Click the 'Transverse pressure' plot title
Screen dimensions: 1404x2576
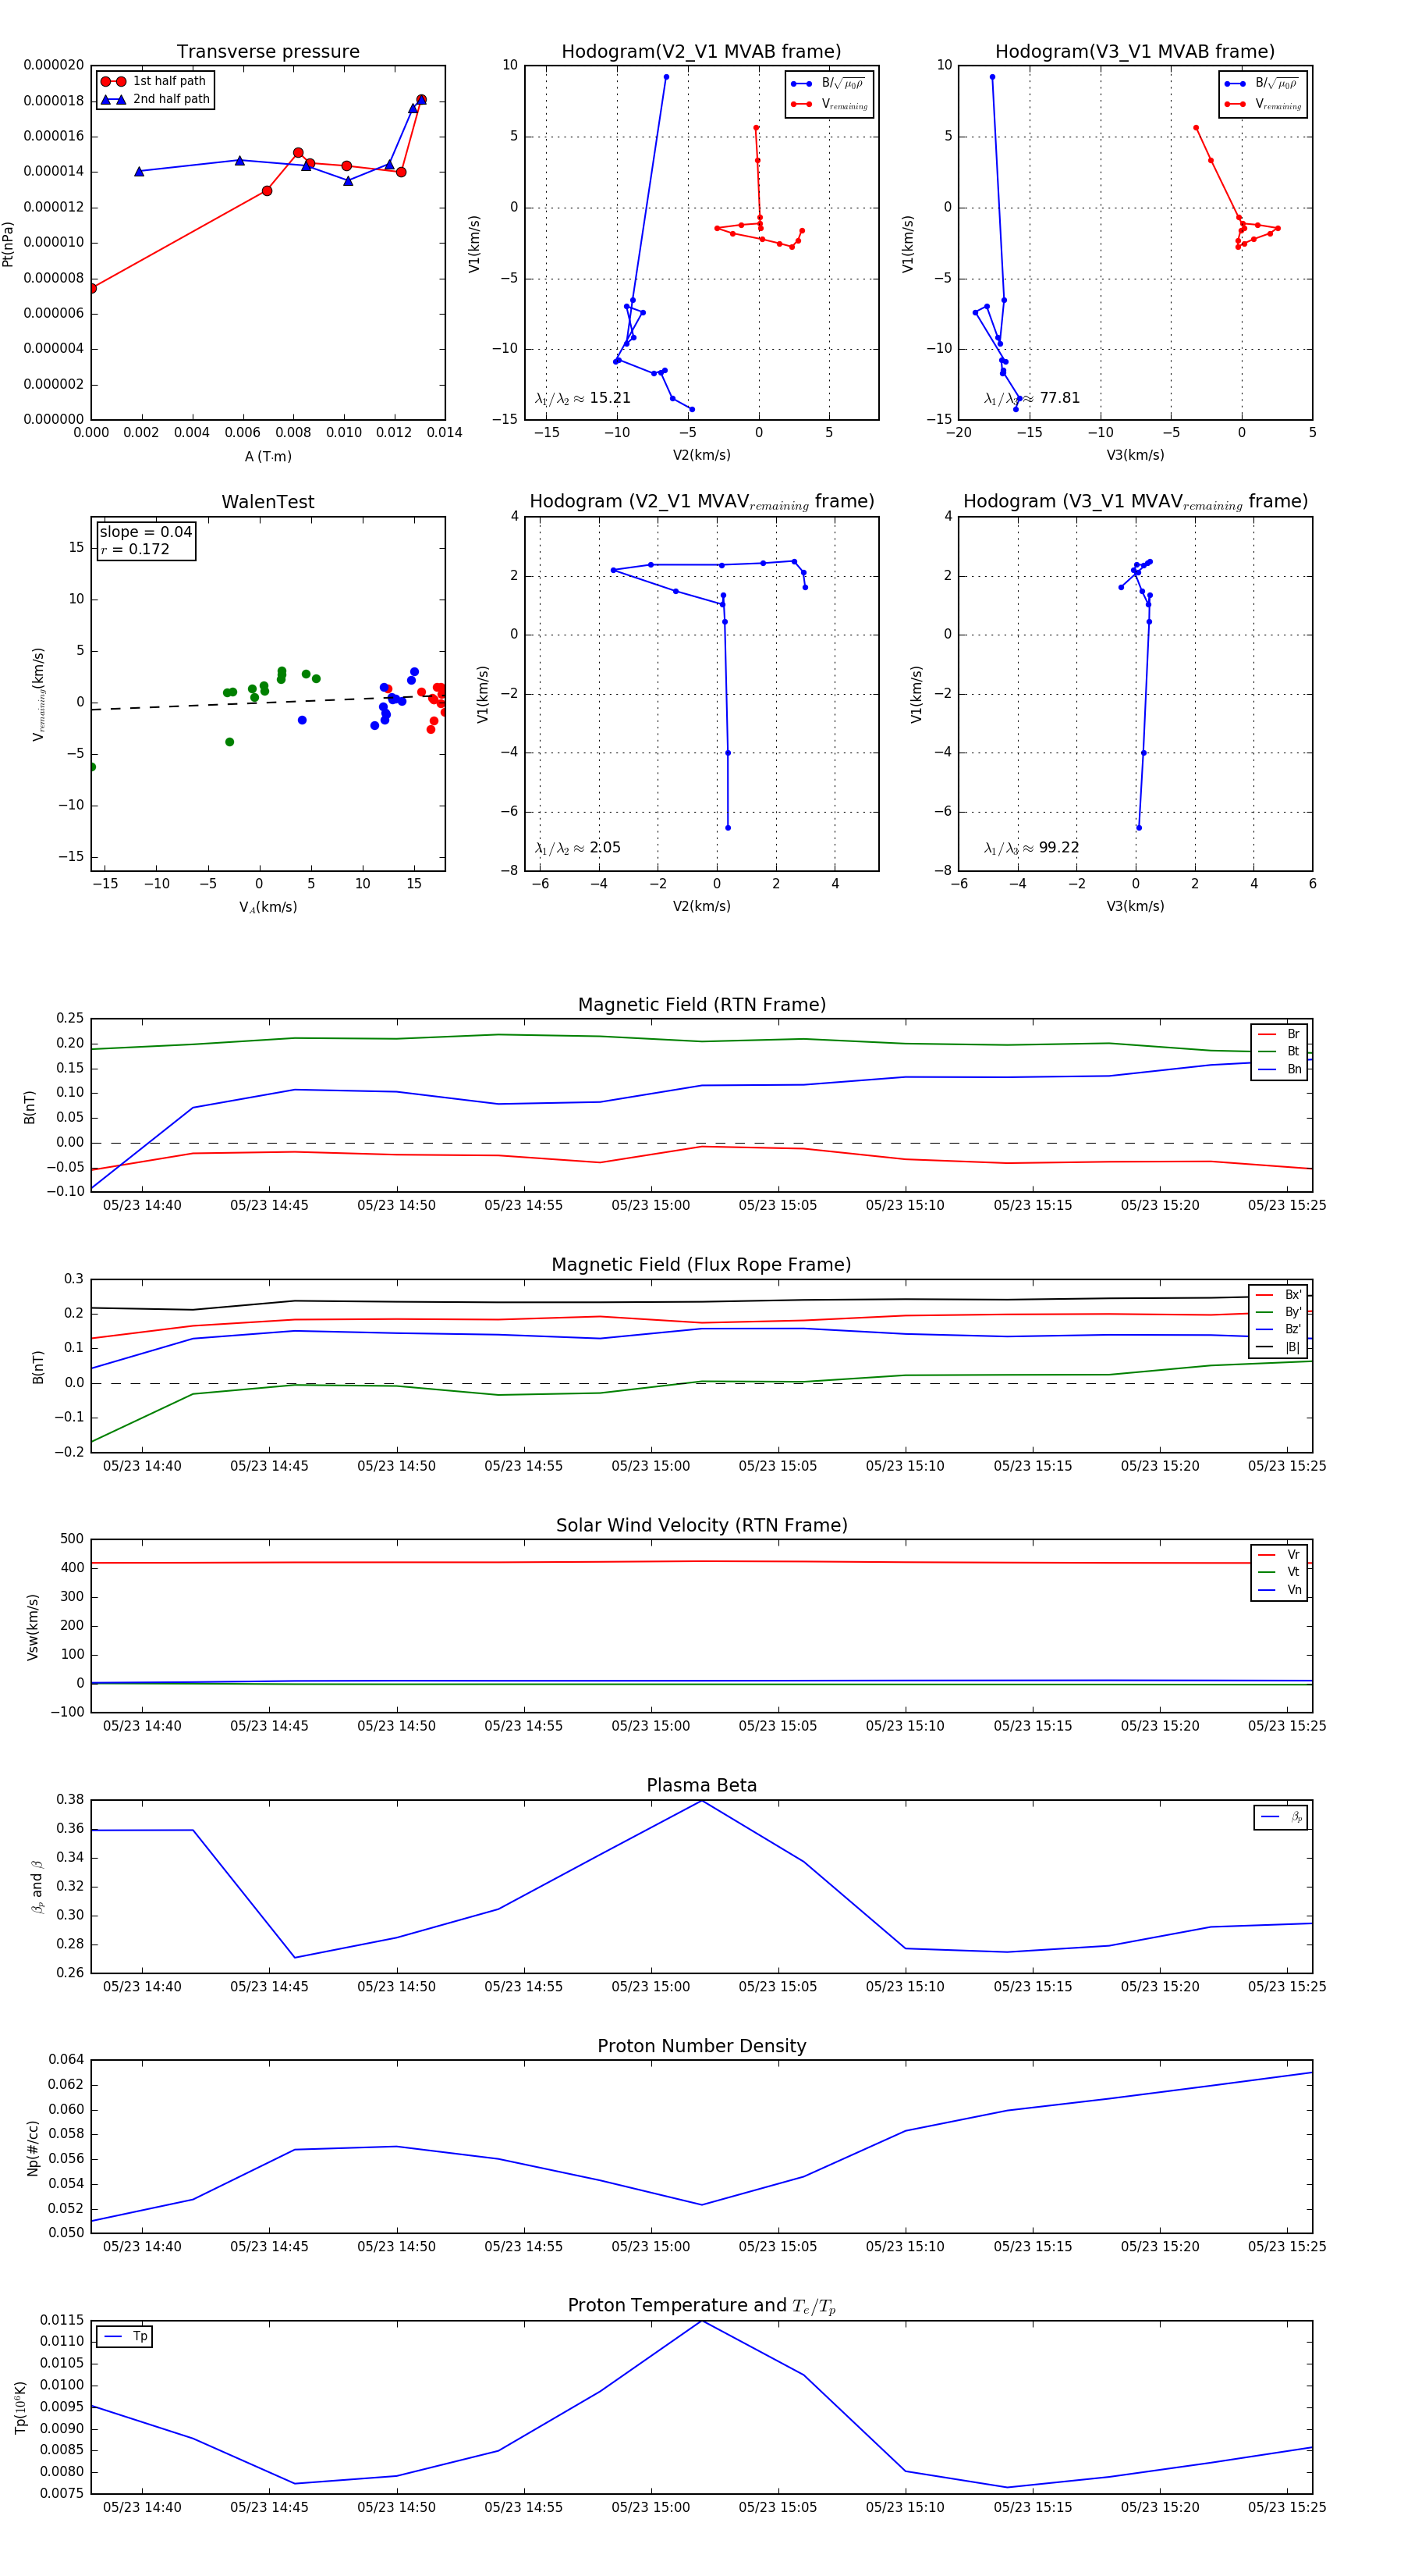pos(268,52)
